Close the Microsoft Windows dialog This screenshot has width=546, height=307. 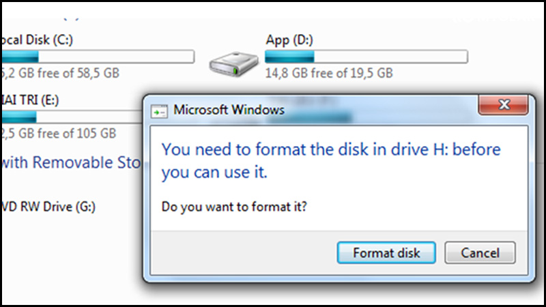click(x=504, y=105)
